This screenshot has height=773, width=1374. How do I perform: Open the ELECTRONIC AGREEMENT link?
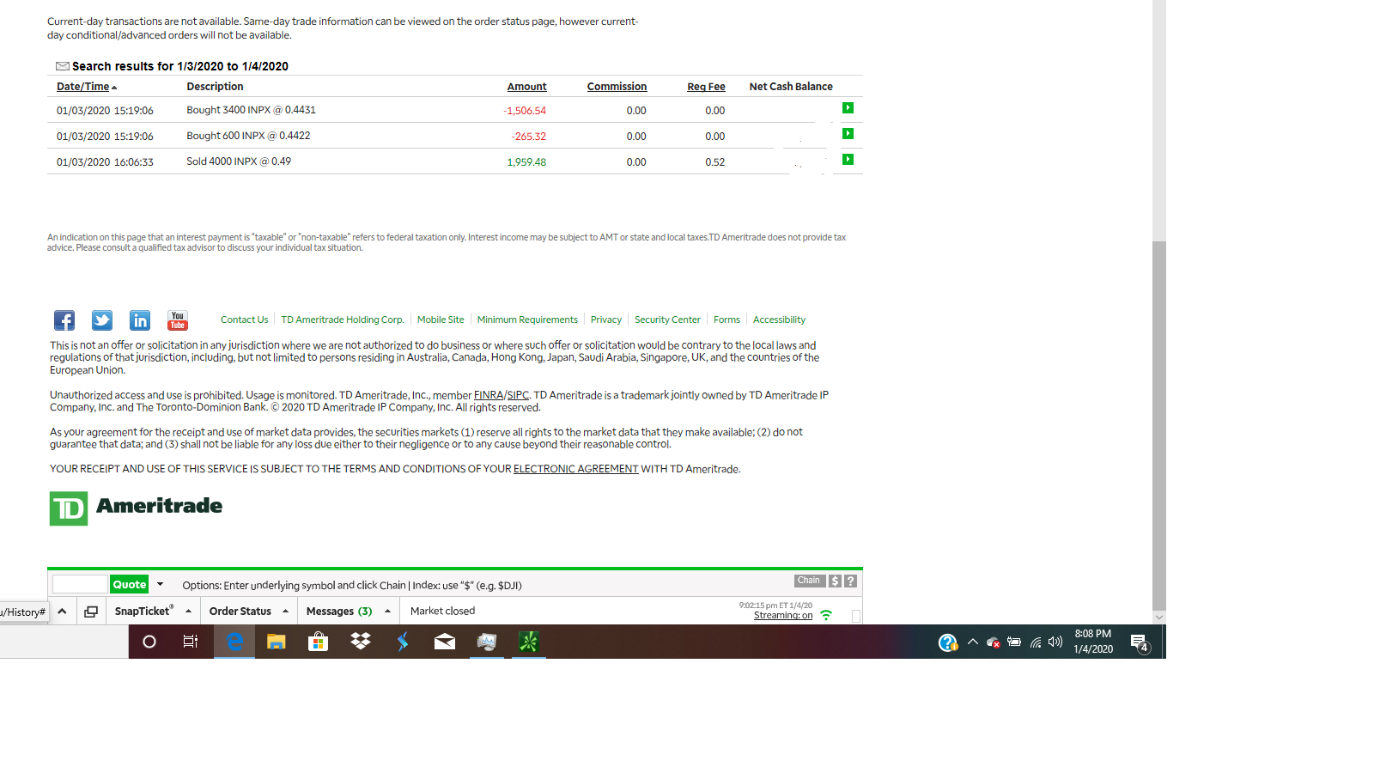pyautogui.click(x=575, y=469)
